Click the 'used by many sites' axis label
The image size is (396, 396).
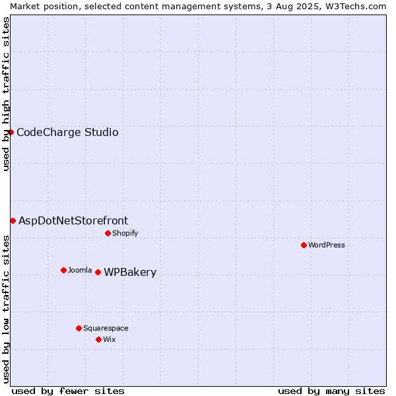[x=331, y=391]
